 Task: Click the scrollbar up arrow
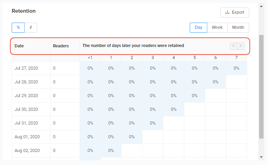262,6
